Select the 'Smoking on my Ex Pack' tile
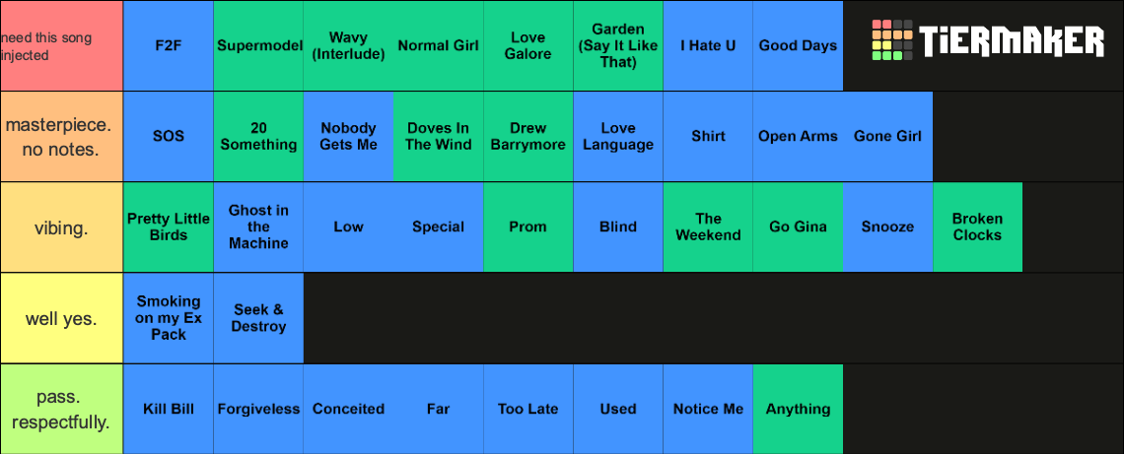1124x454 pixels. tap(169, 318)
